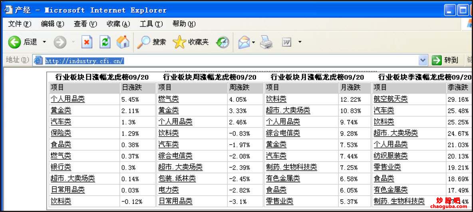The image size is (473, 212).
Task: Open 汽车类 link in the quarterly ranking
Action: pyautogui.click(x=384, y=110)
